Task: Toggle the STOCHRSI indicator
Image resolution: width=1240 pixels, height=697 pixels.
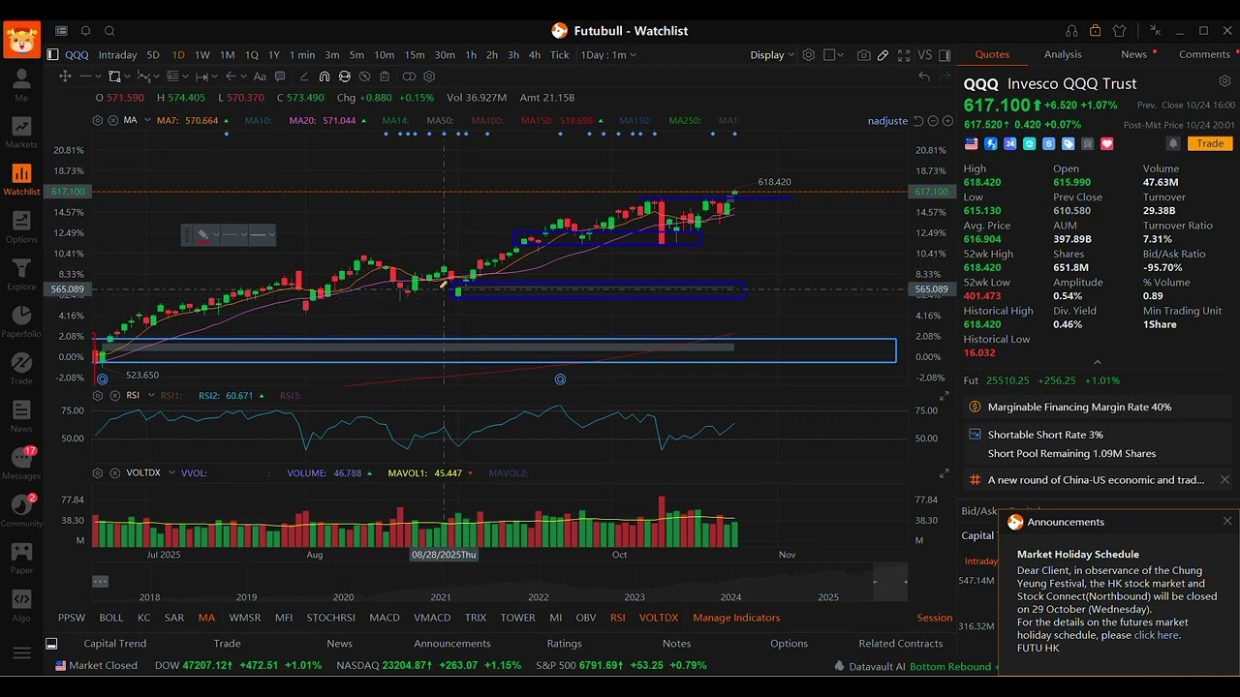Action: (330, 618)
